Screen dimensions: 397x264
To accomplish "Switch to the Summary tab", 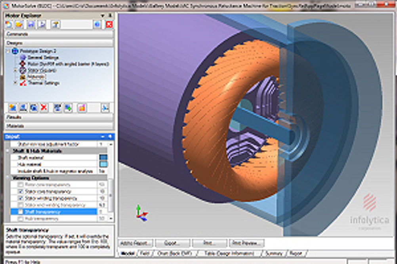I will point(274,253).
